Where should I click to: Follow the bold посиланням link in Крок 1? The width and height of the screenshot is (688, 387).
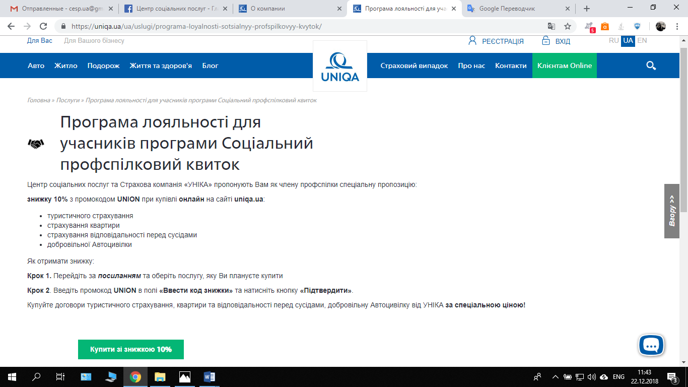coord(119,276)
